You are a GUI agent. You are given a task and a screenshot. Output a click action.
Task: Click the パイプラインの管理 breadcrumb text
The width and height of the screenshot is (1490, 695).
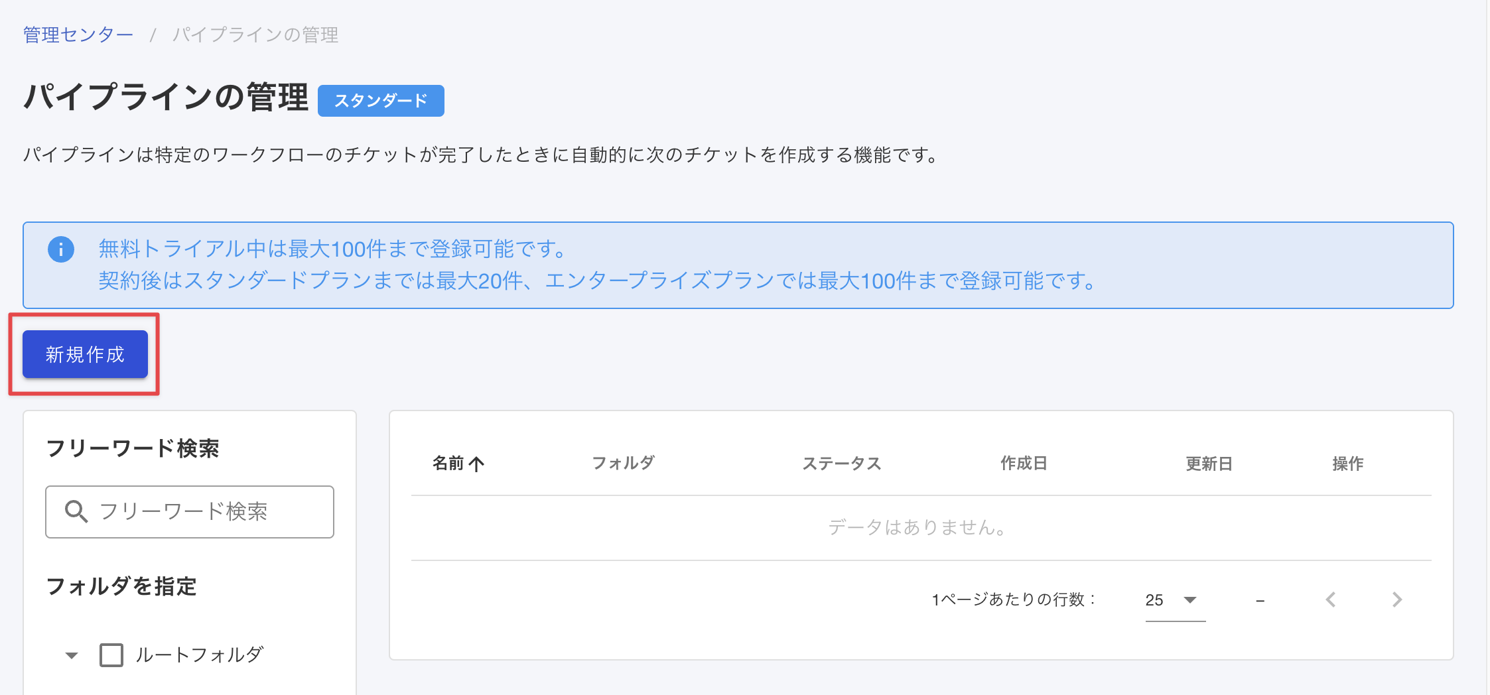point(255,34)
